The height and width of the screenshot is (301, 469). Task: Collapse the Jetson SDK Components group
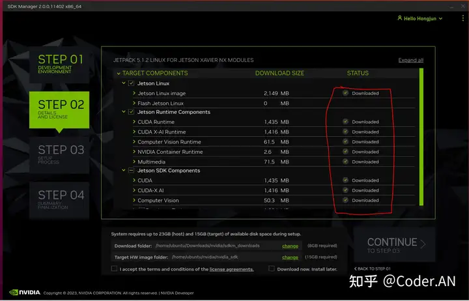pyautogui.click(x=123, y=171)
